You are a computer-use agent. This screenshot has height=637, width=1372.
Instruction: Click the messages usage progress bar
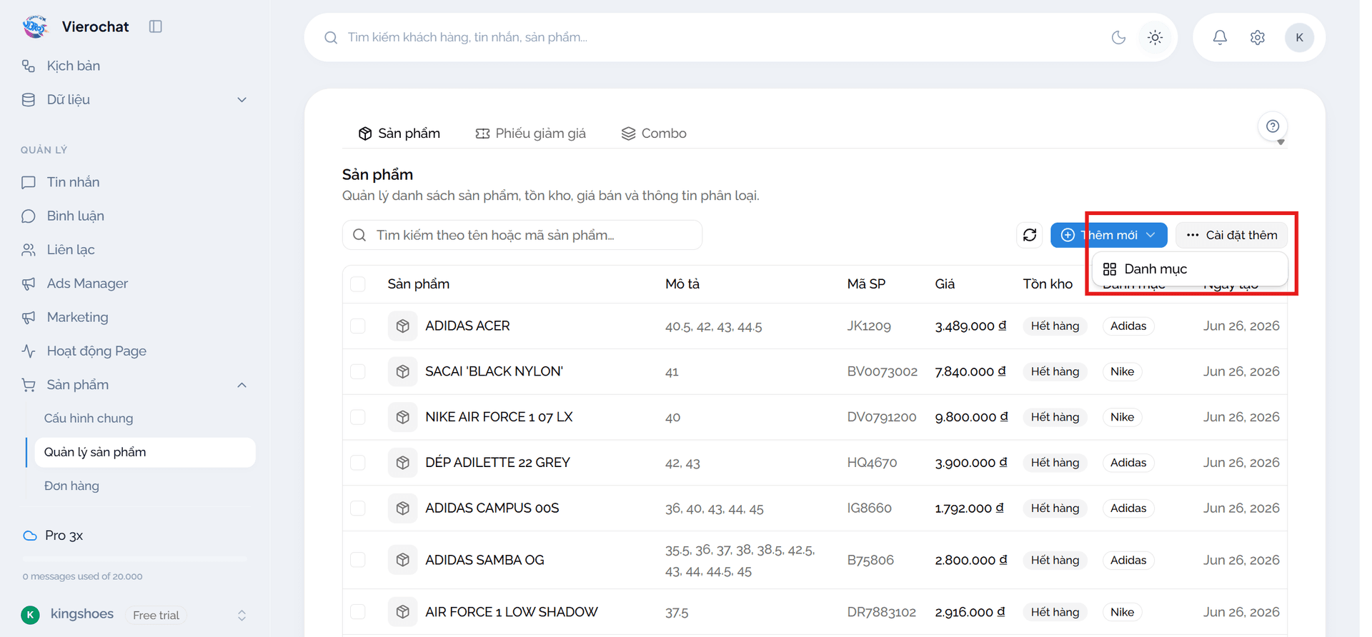click(134, 558)
